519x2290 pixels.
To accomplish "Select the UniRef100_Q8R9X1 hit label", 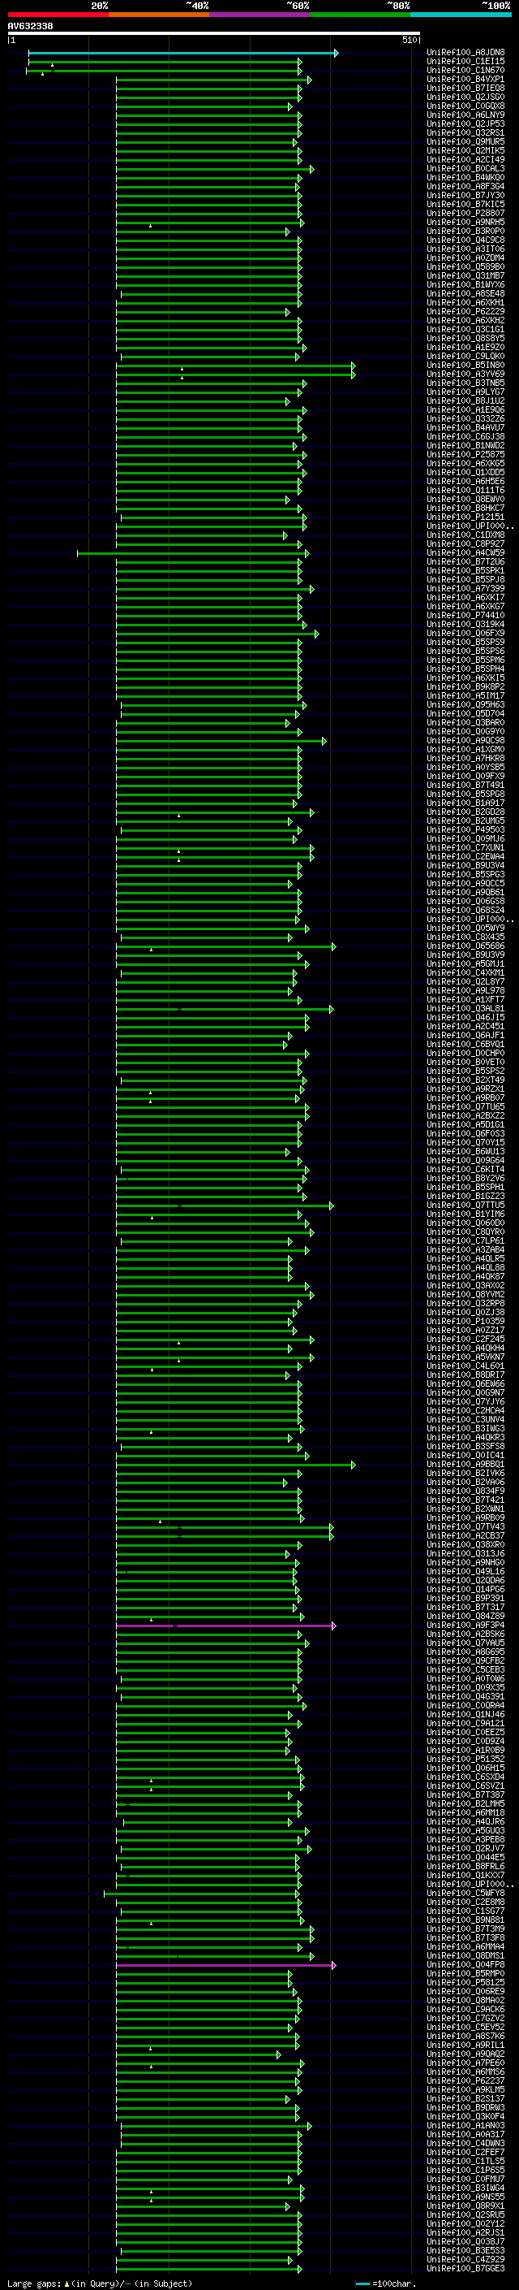I will tap(465, 2206).
